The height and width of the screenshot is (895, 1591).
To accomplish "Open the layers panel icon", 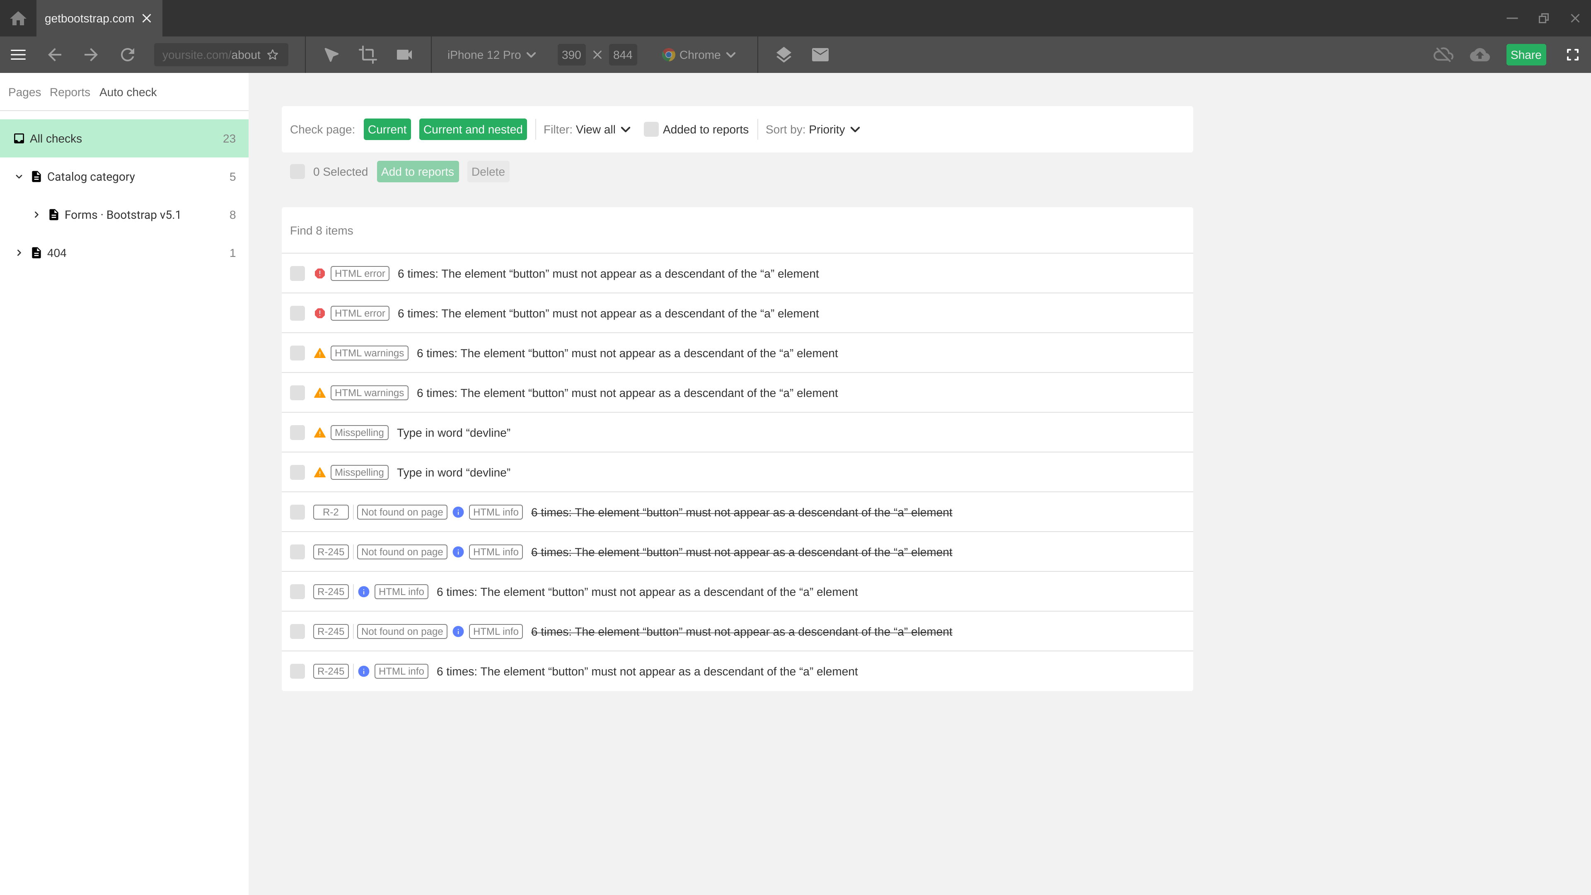I will [783, 54].
